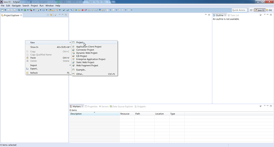Click the Open Web Browser globe icon
Viewport: 274px width, 147px height.
64,10
